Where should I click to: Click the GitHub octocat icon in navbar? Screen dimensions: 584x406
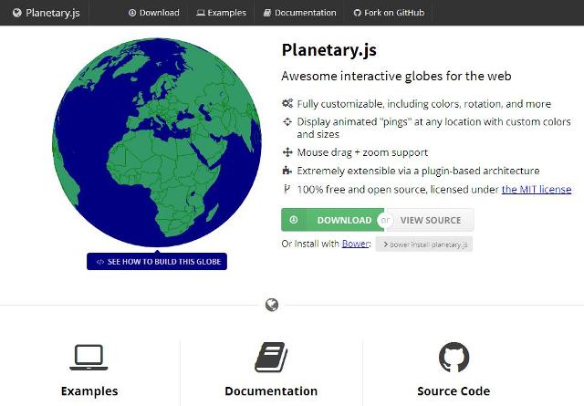[x=357, y=13]
